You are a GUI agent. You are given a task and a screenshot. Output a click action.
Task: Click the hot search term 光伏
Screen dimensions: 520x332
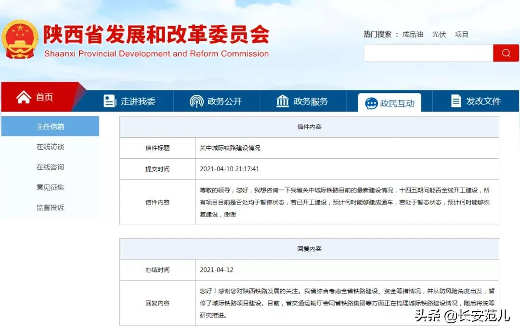pos(439,35)
